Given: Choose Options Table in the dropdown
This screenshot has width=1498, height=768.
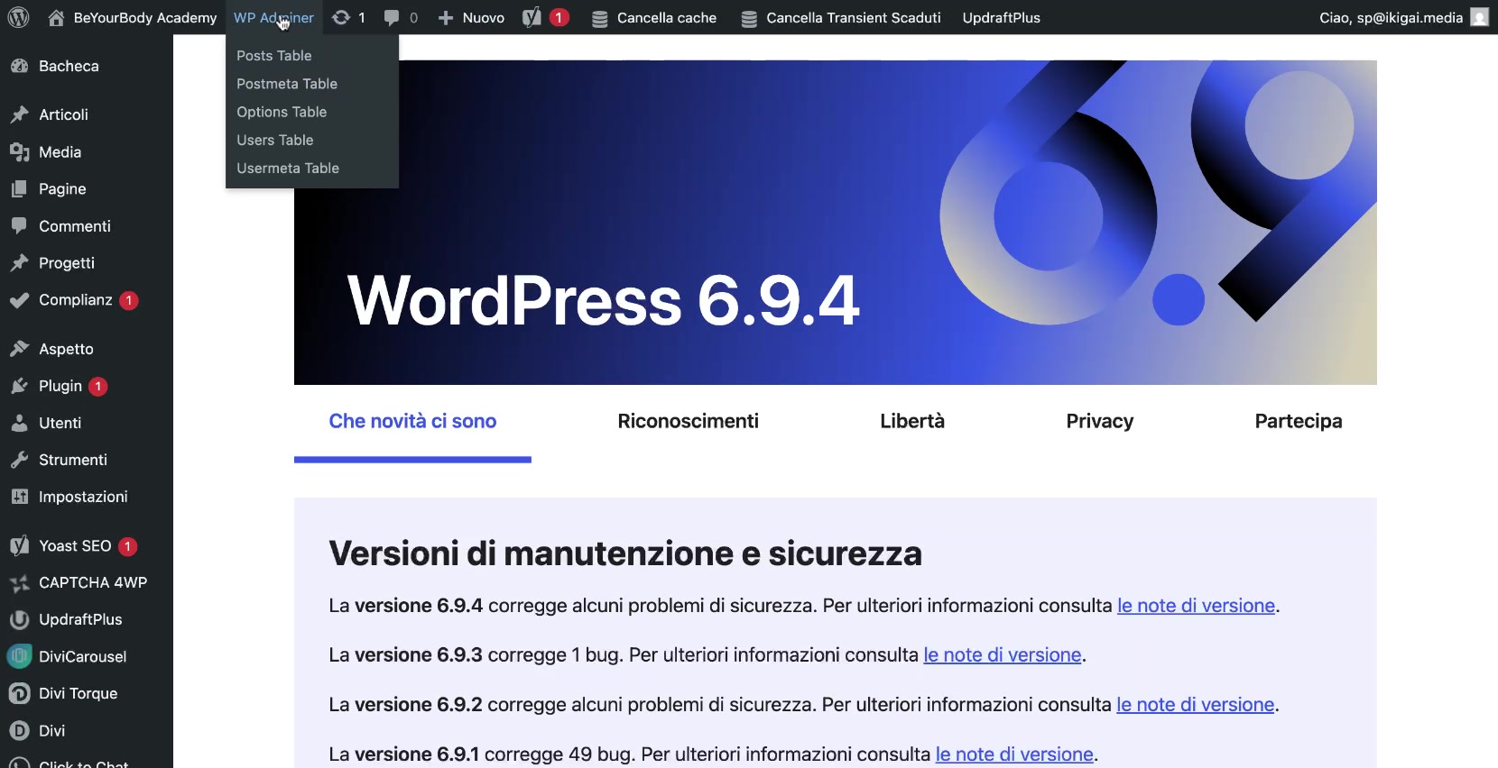Looking at the screenshot, I should [x=282, y=112].
